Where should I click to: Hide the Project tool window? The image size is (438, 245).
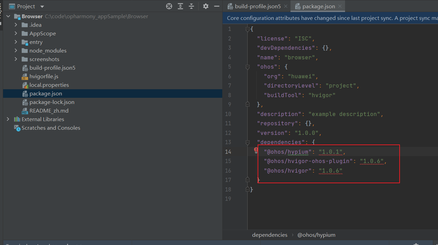click(216, 6)
